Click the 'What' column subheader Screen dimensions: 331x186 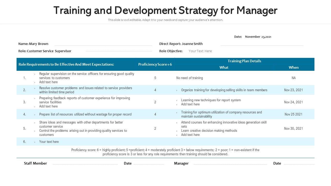click(224, 67)
